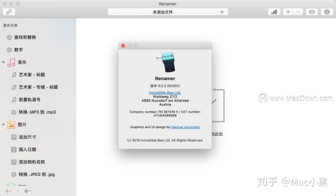Click the orange picture group icon
Viewport: 336px width, 196px height.
[x=11, y=125]
